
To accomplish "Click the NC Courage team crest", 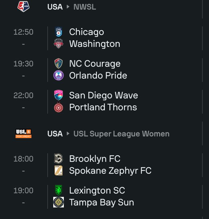I will click(x=59, y=63).
